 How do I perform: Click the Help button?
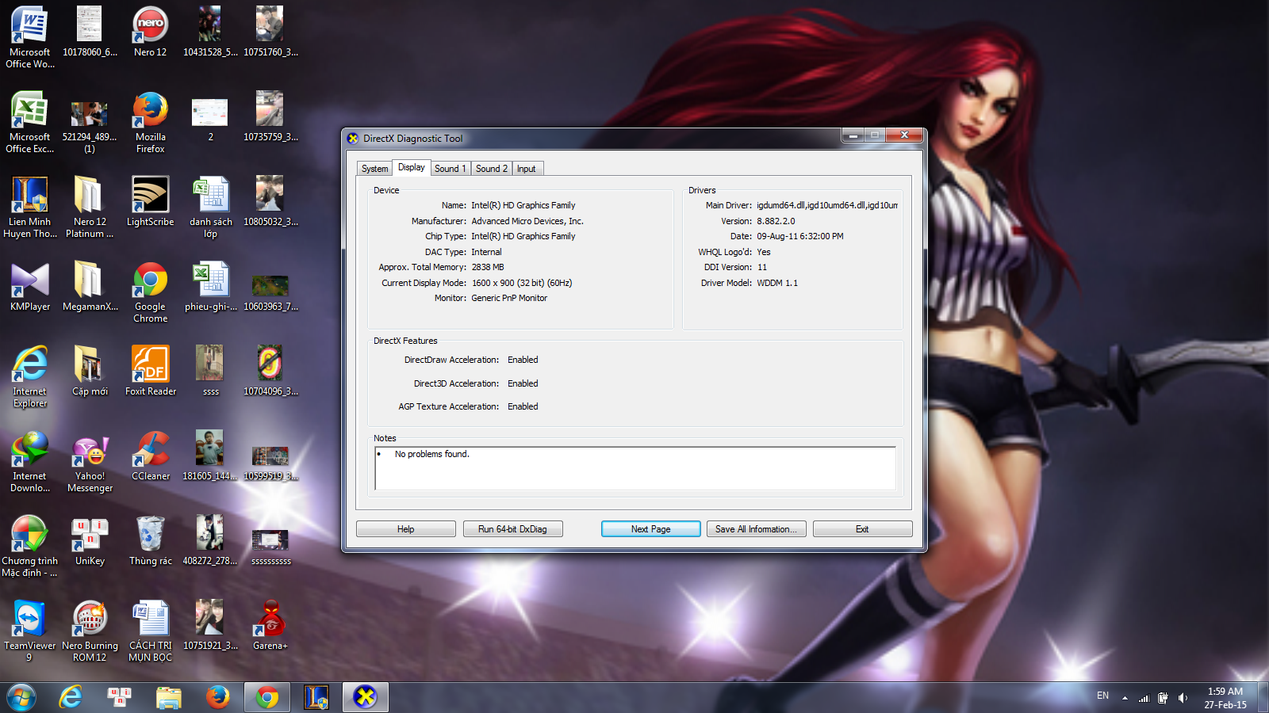tap(406, 529)
